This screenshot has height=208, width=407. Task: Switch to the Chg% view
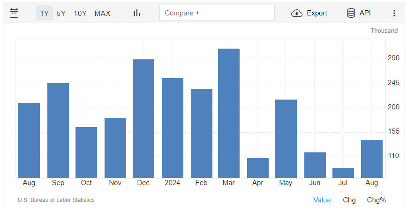pyautogui.click(x=377, y=200)
